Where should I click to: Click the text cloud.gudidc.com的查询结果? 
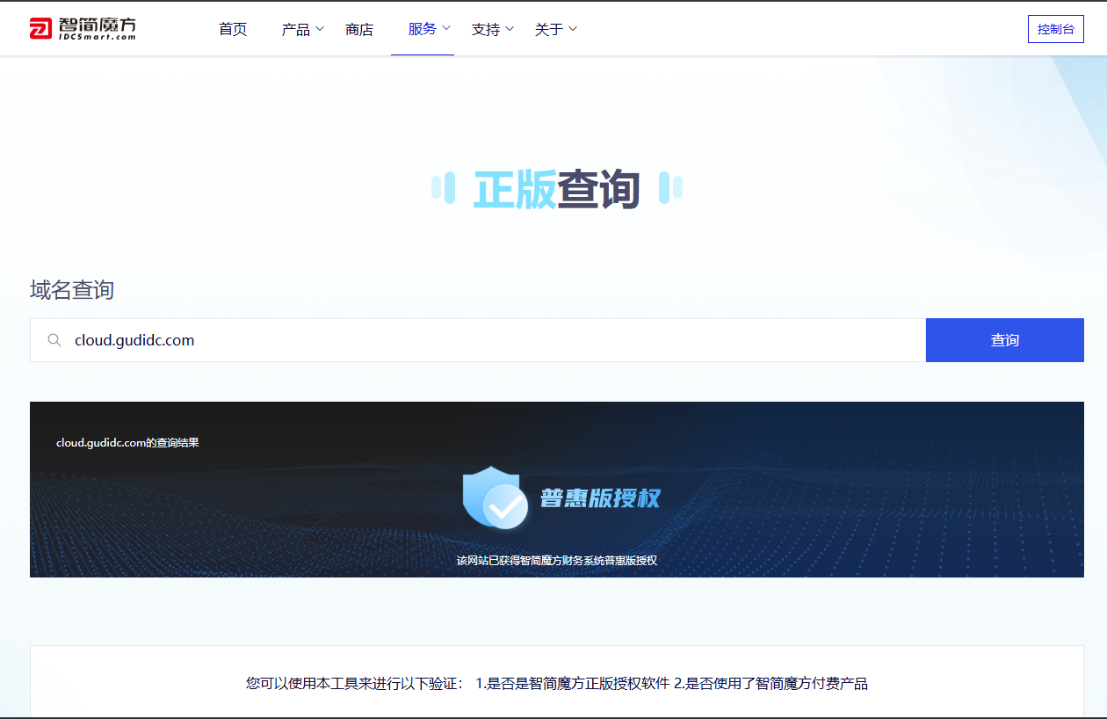pos(127,442)
